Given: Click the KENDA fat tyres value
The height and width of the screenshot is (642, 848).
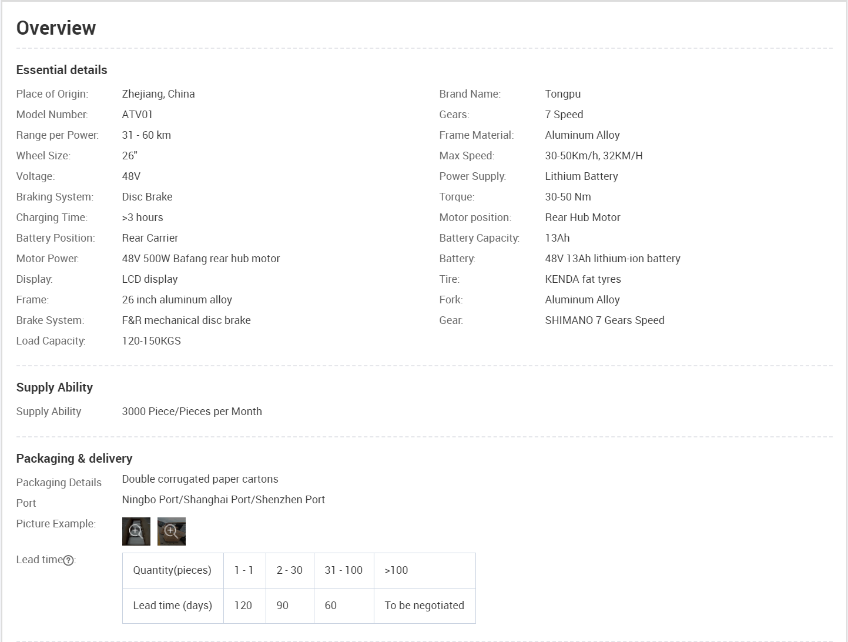Looking at the screenshot, I should pyautogui.click(x=582, y=279).
